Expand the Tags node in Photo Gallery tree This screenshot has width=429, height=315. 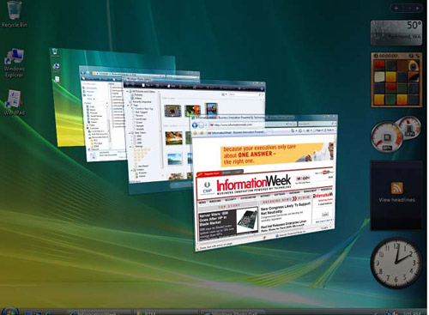click(x=129, y=106)
